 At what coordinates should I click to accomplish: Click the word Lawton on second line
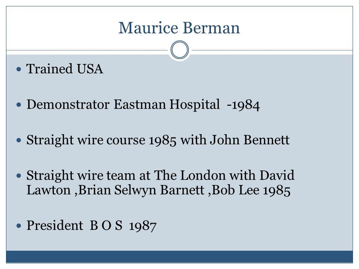[49, 190]
